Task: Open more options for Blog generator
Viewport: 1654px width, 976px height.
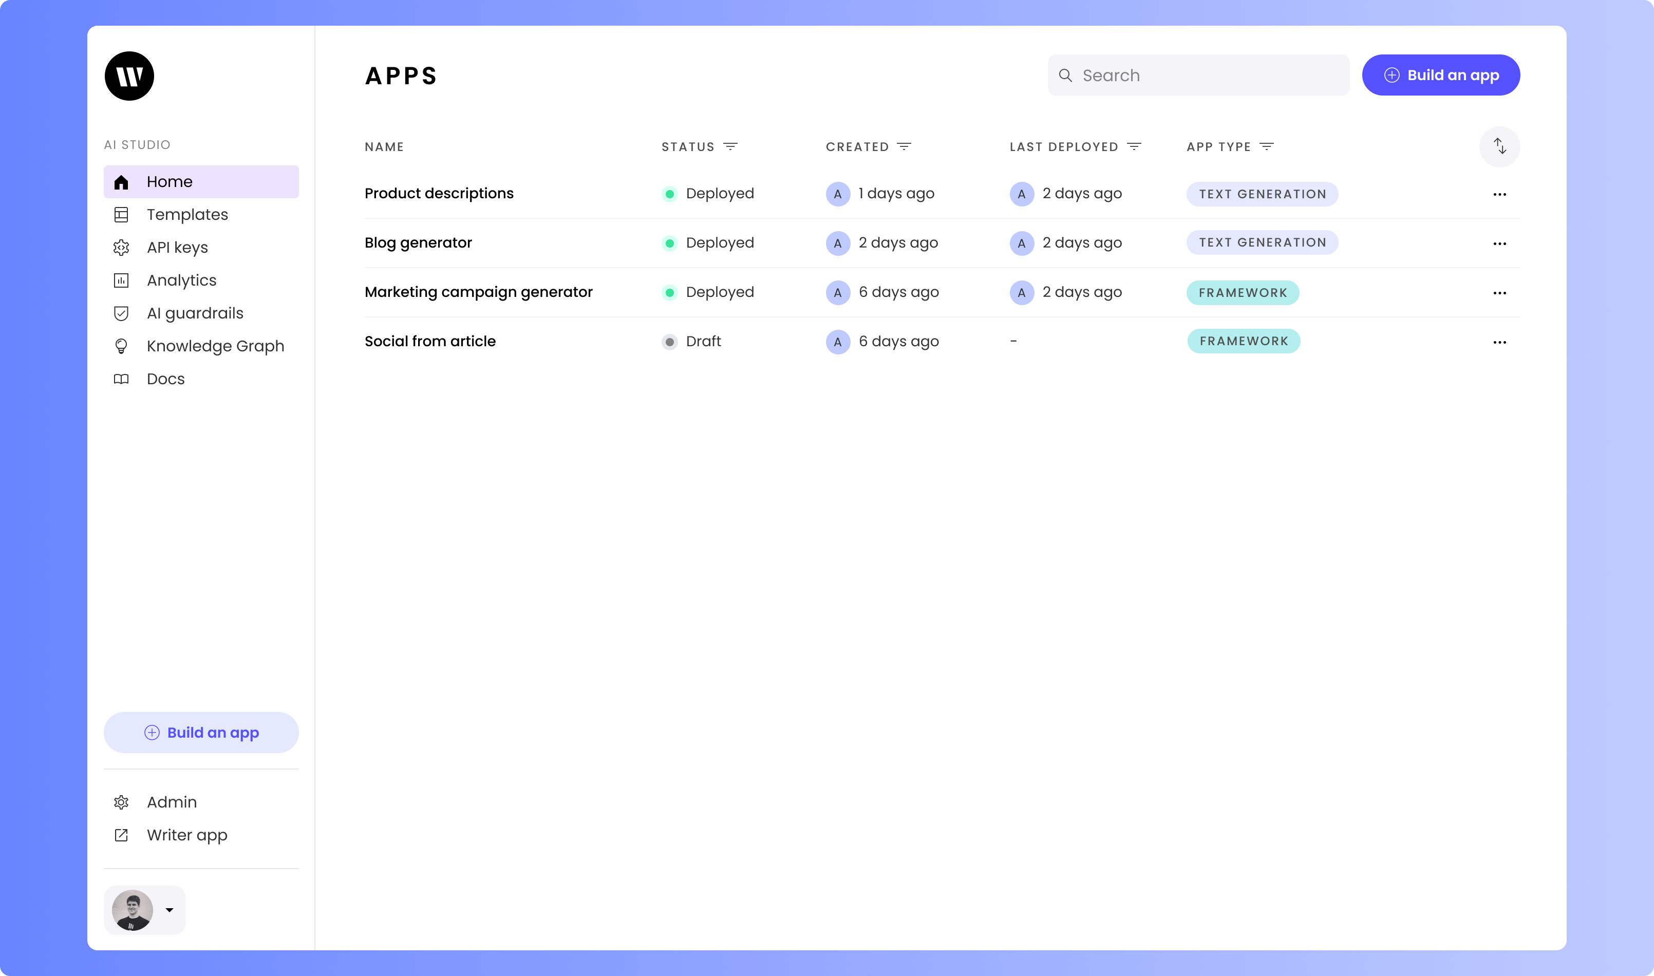Action: click(1499, 243)
